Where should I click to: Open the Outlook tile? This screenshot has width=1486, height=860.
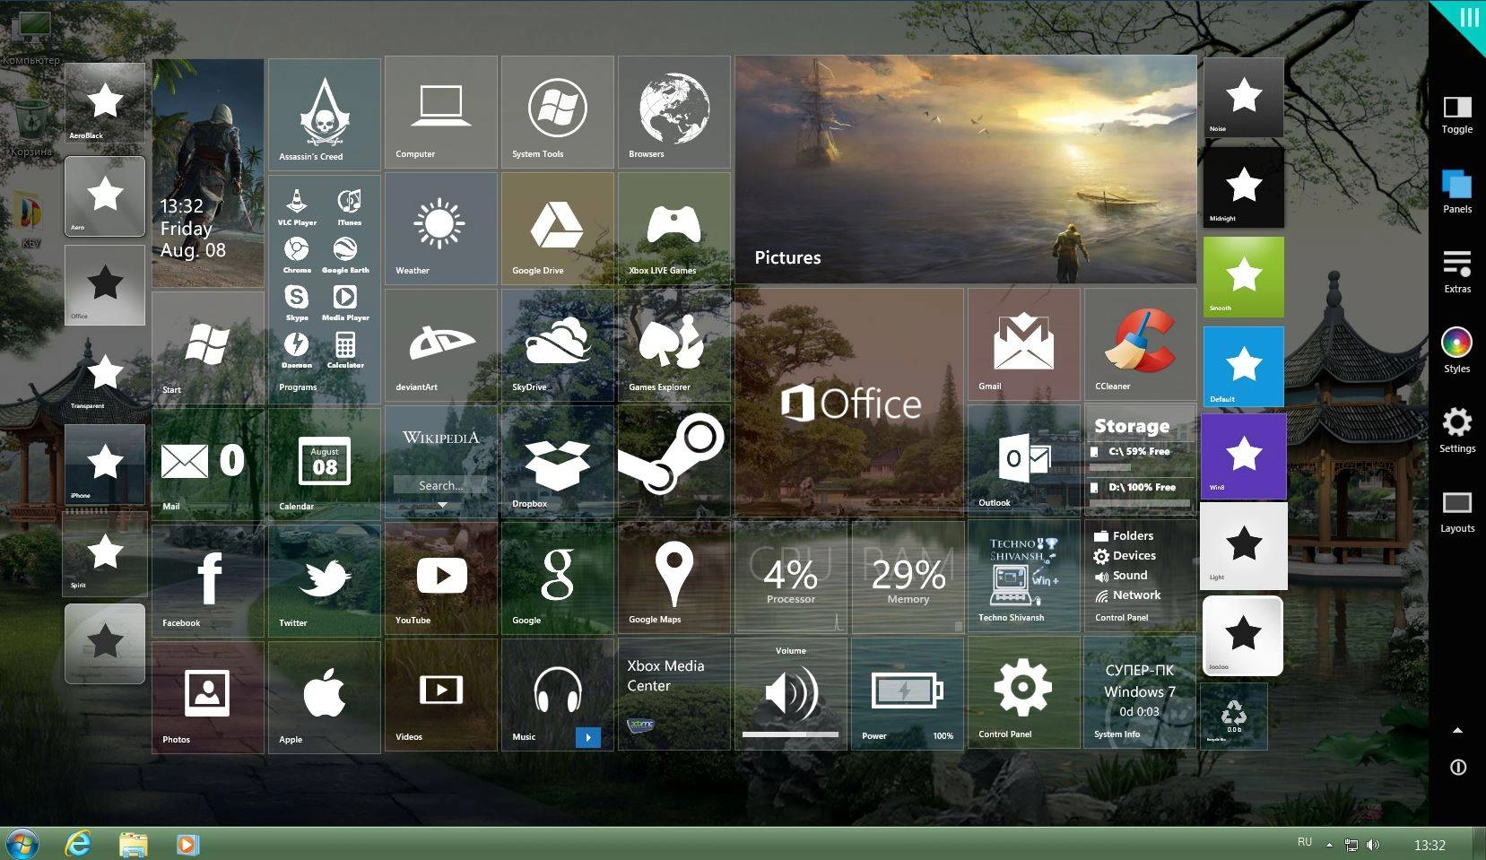click(1024, 461)
